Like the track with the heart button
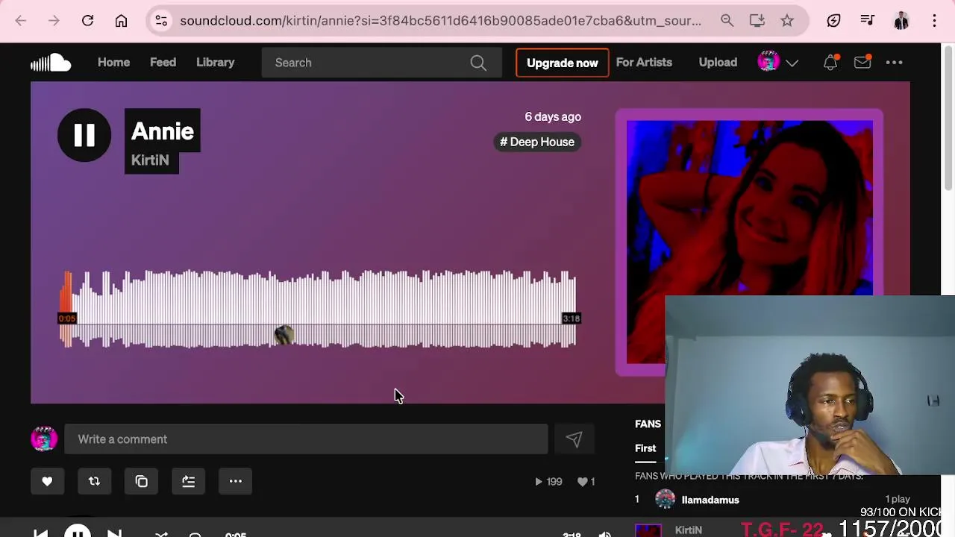The height and width of the screenshot is (537, 955). coord(47,481)
